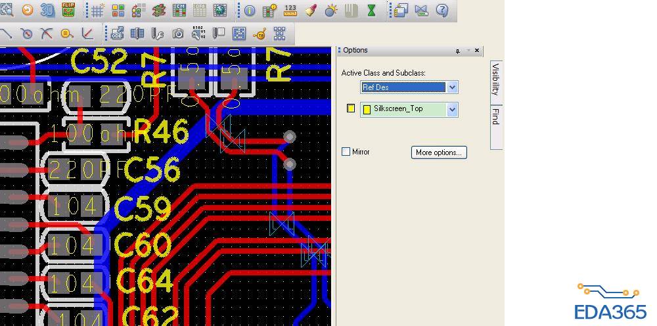This screenshot has width=657, height=326.
Task: Open the Options panel header arrow menu
Action: 468,51
